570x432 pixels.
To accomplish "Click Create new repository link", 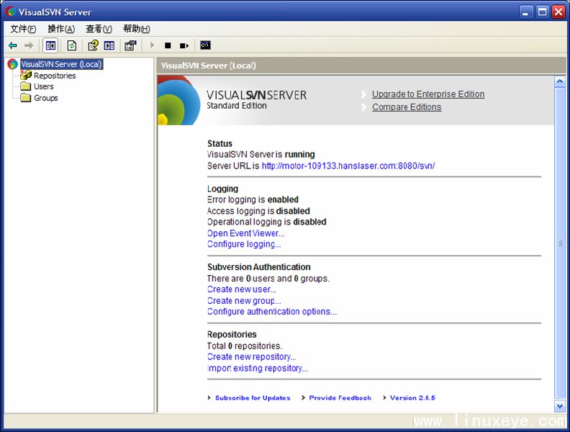I will (x=252, y=356).
